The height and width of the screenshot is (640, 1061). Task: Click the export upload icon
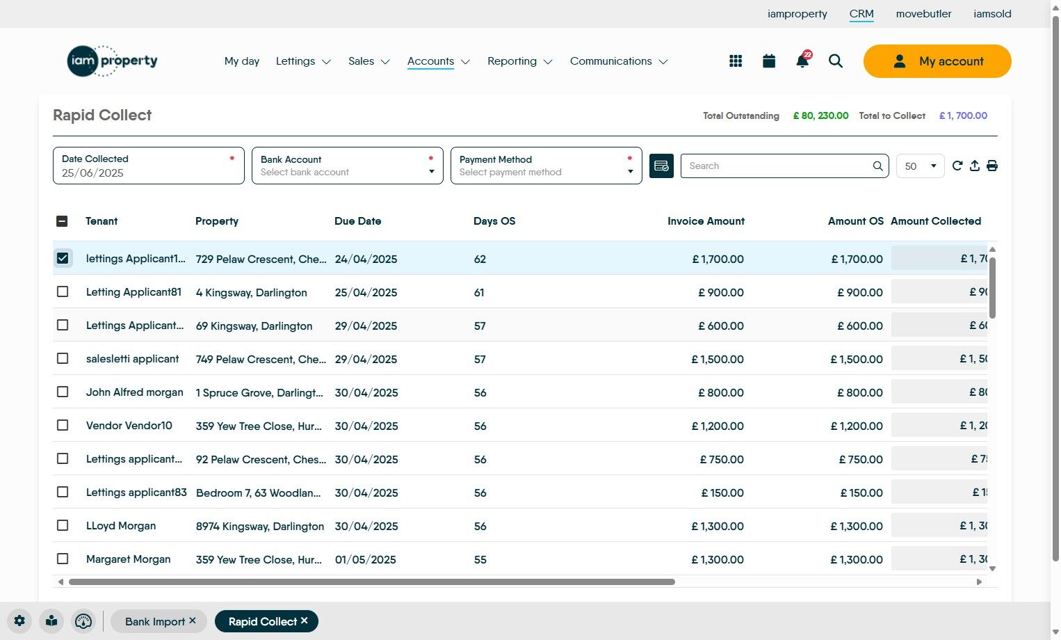pos(975,166)
